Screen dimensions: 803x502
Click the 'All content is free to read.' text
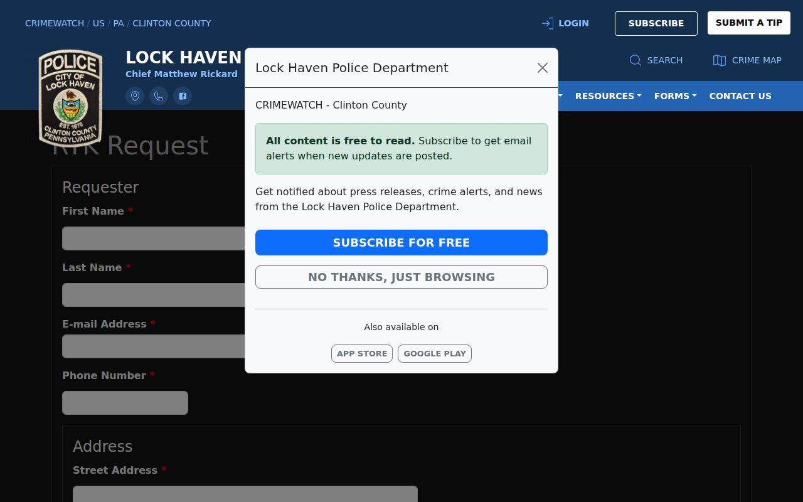point(340,141)
